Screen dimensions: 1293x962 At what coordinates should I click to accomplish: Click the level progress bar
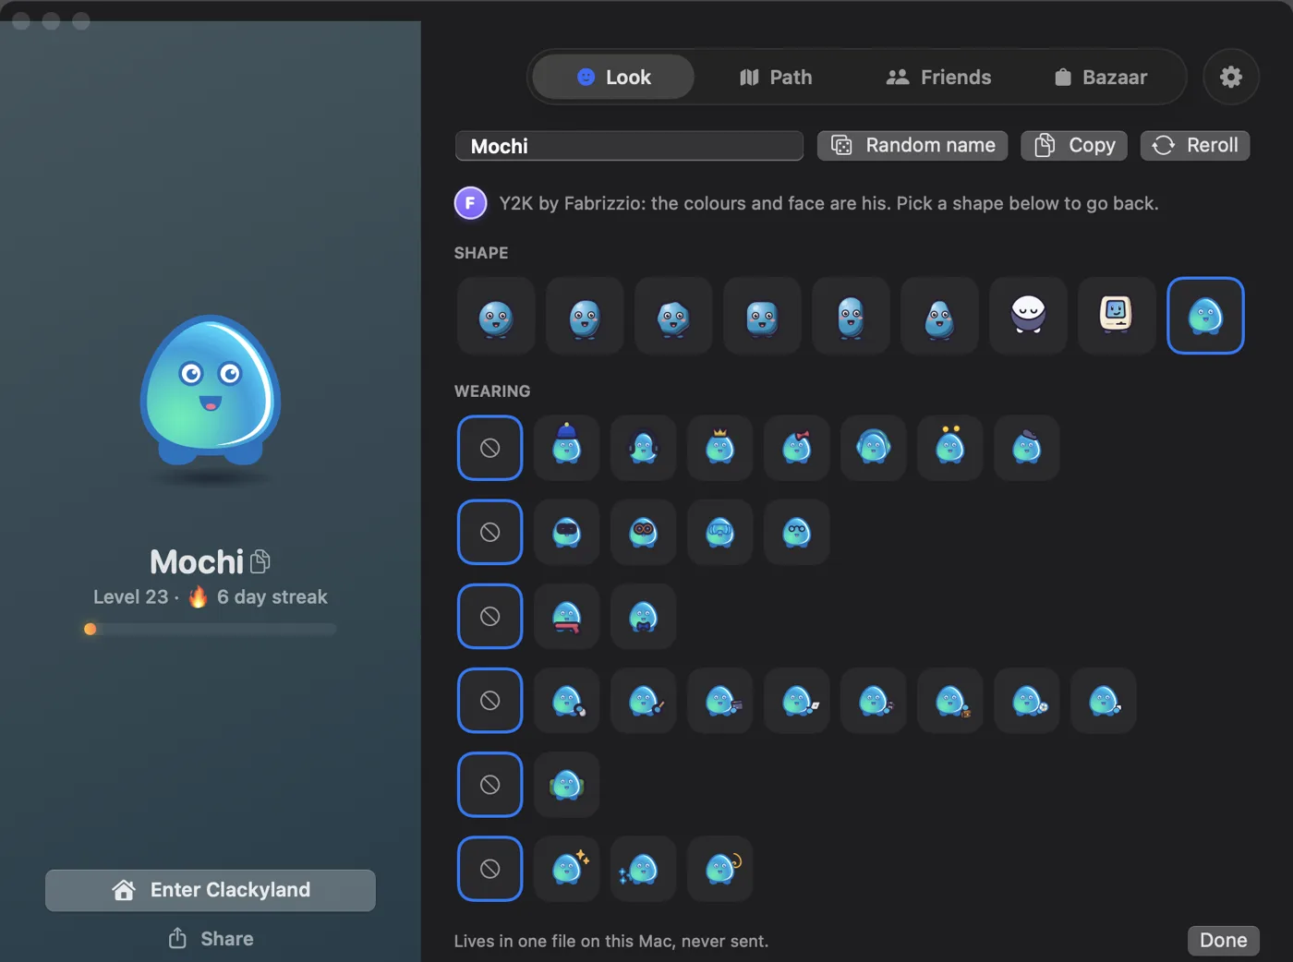tap(211, 629)
